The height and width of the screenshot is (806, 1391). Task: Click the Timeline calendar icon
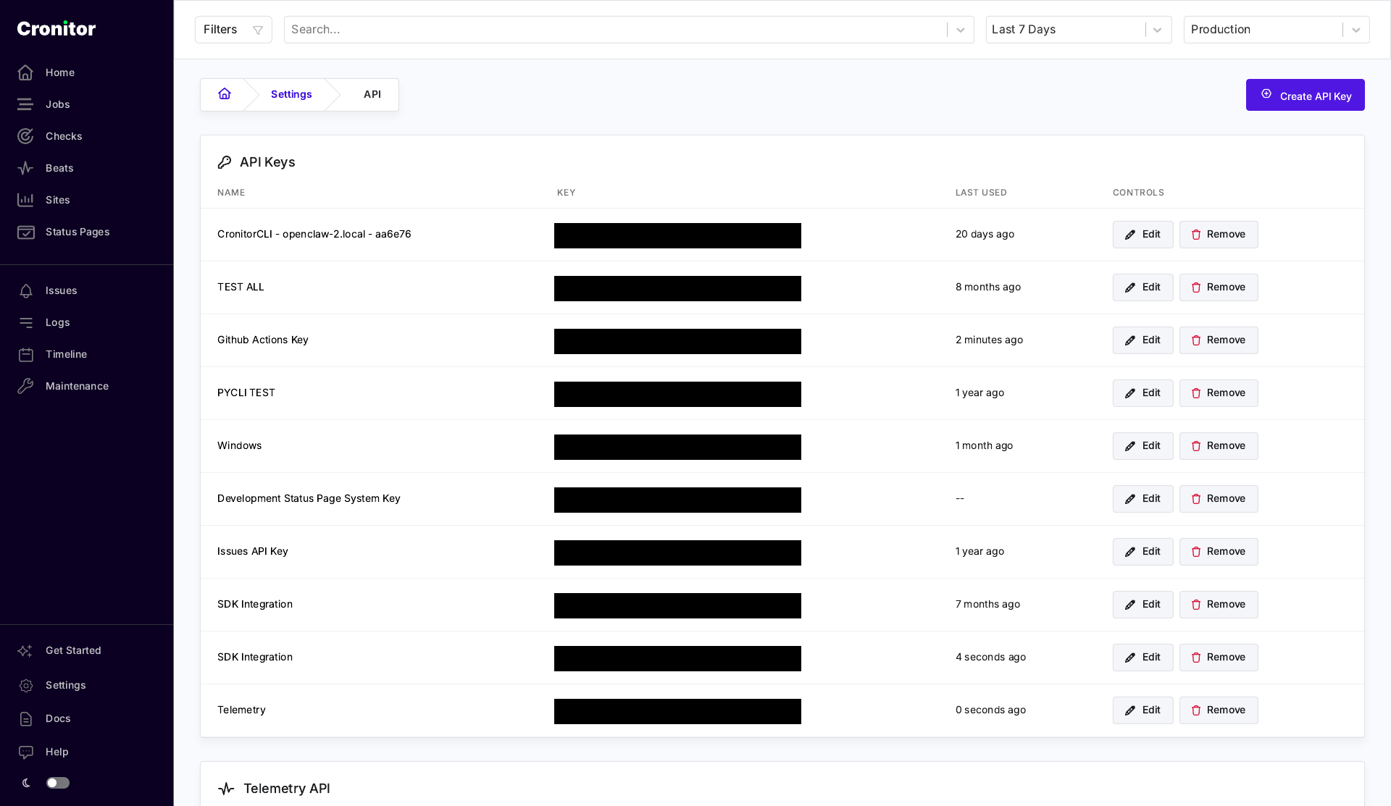click(26, 354)
